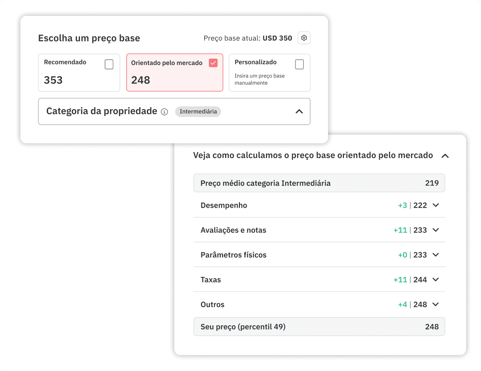Check the Recomendado pricing checkbox

pos(109,64)
